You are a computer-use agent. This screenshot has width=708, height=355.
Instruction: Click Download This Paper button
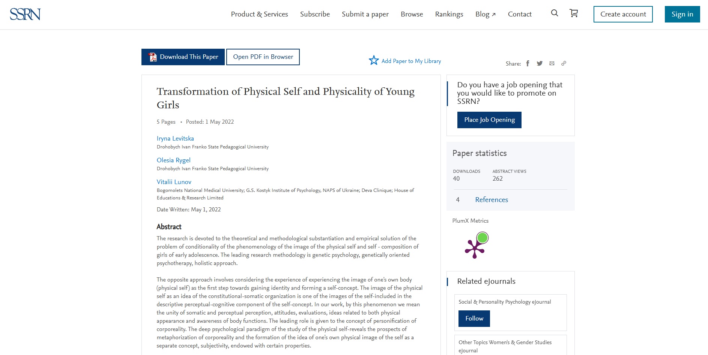point(183,57)
